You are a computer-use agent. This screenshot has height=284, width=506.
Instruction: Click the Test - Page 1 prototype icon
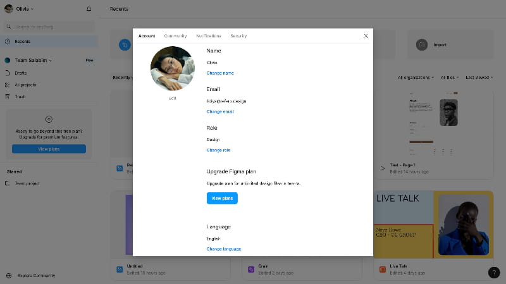coord(383,168)
